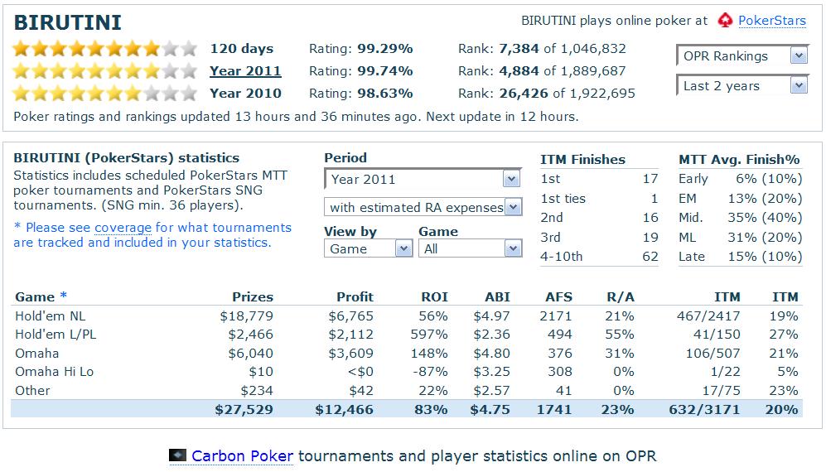Click the $4.80 ABI value

click(491, 354)
